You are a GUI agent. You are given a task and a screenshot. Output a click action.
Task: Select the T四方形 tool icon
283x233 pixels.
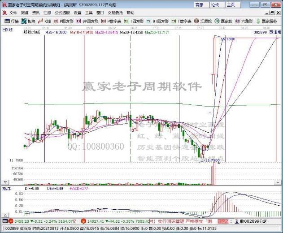click(126, 21)
